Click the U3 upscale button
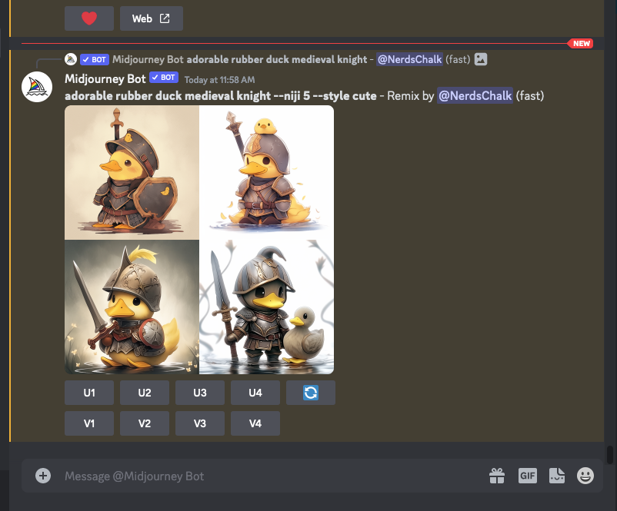The height and width of the screenshot is (511, 617). (x=200, y=393)
